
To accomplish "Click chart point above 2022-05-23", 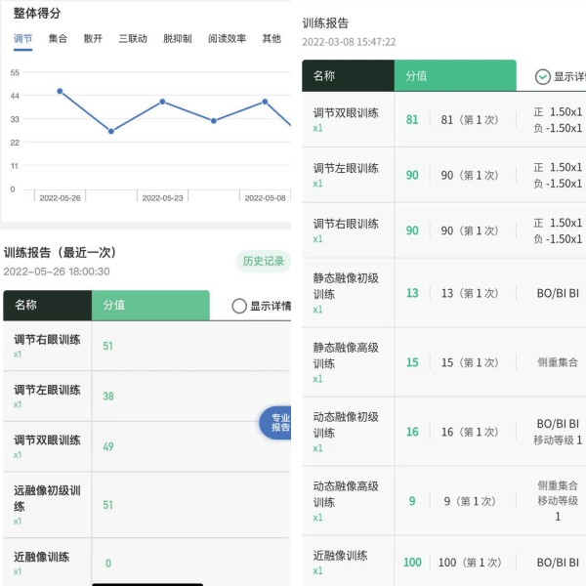I will [162, 102].
